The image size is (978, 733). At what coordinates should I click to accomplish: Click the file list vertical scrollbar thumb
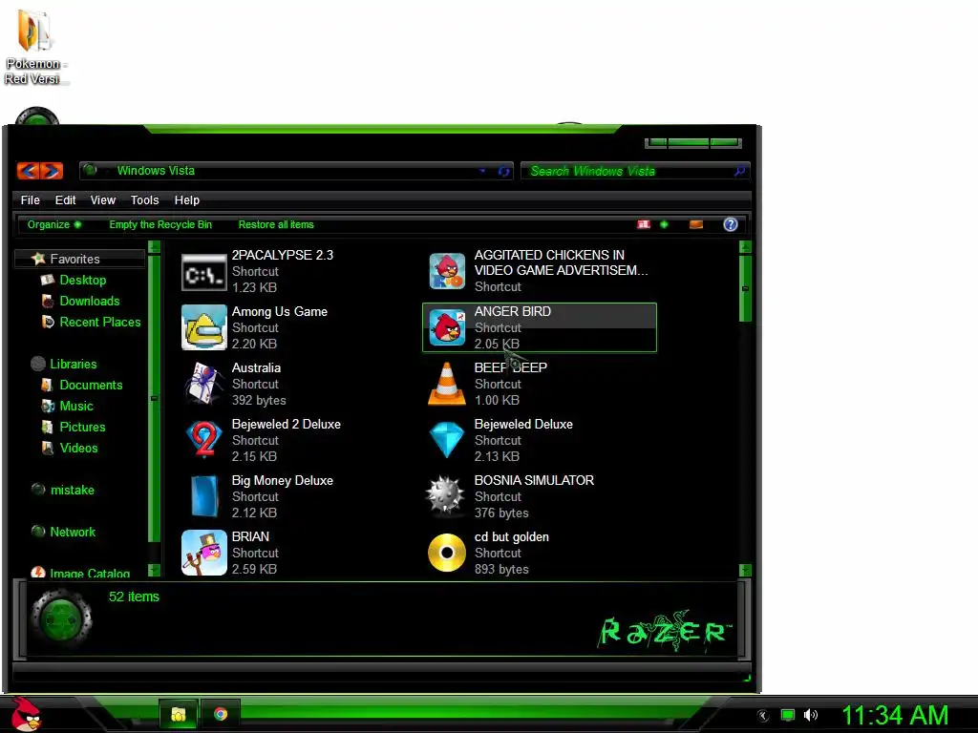coord(745,288)
